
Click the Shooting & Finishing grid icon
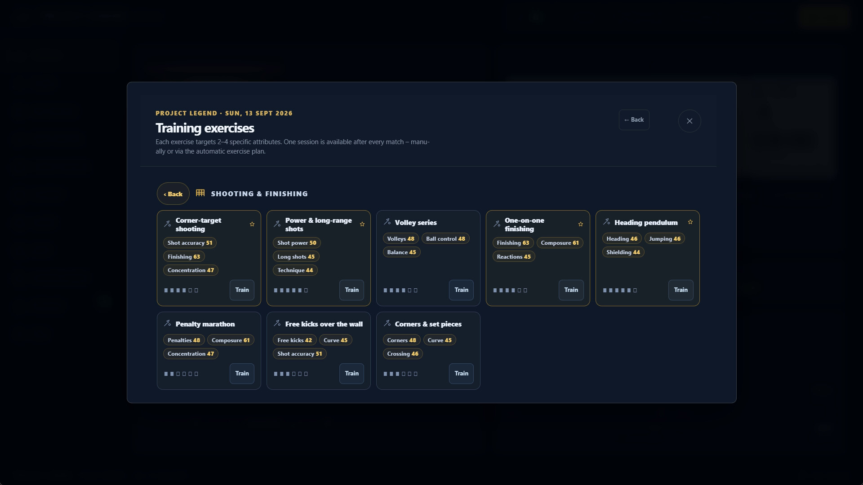tap(200, 193)
